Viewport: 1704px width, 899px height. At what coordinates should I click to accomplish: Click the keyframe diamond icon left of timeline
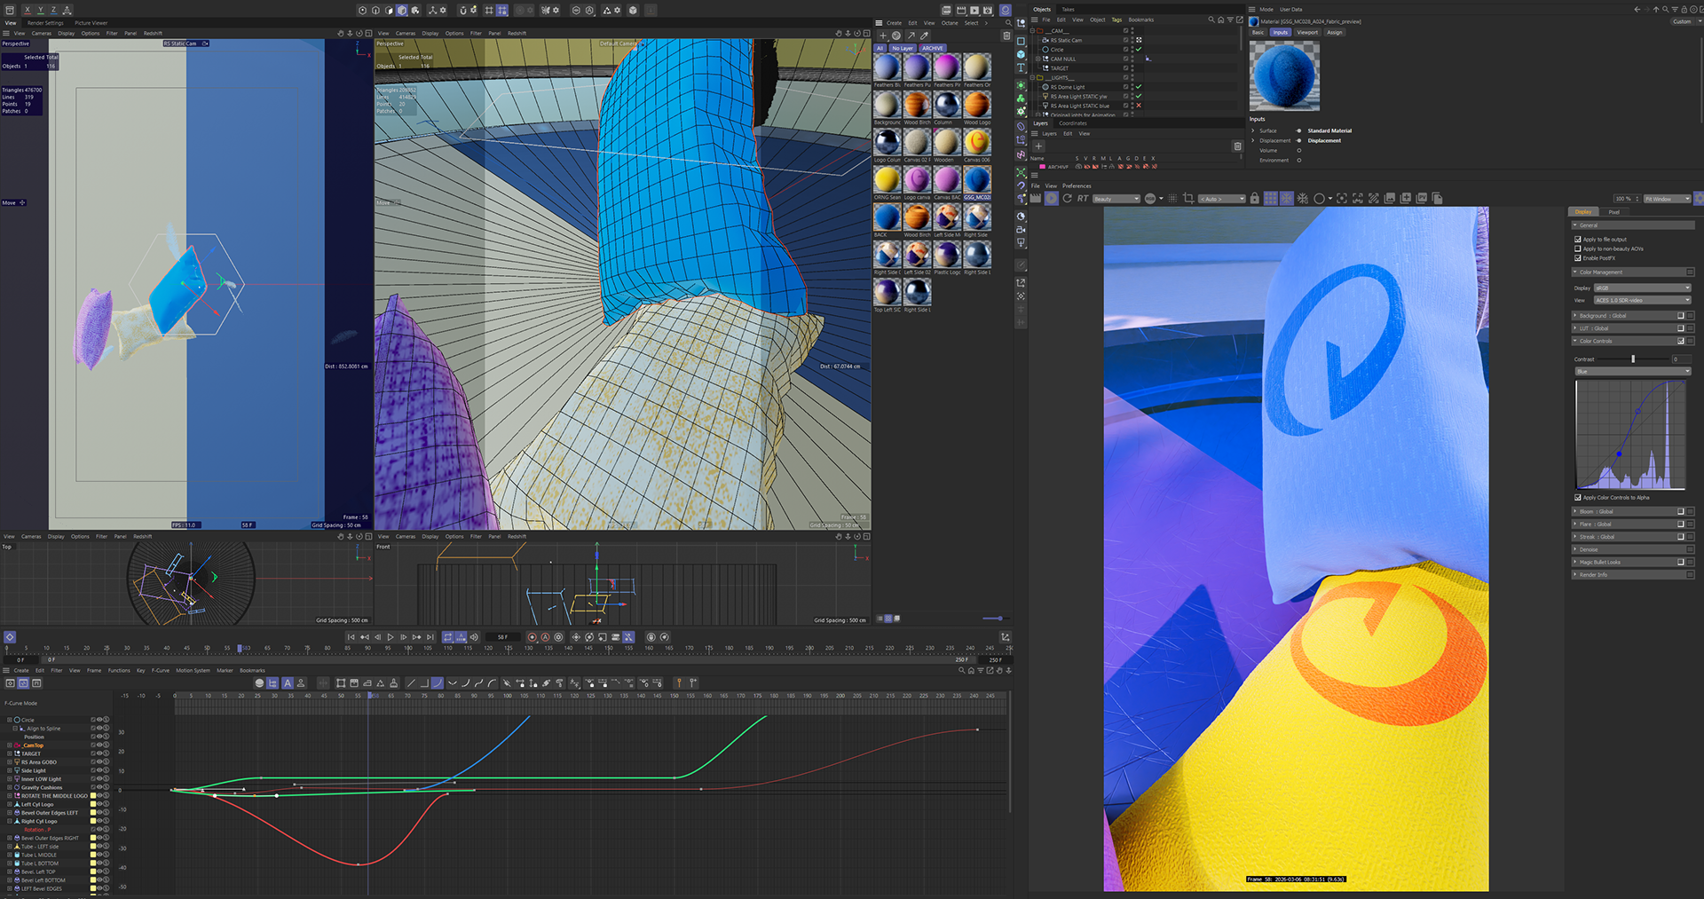pyautogui.click(x=10, y=637)
